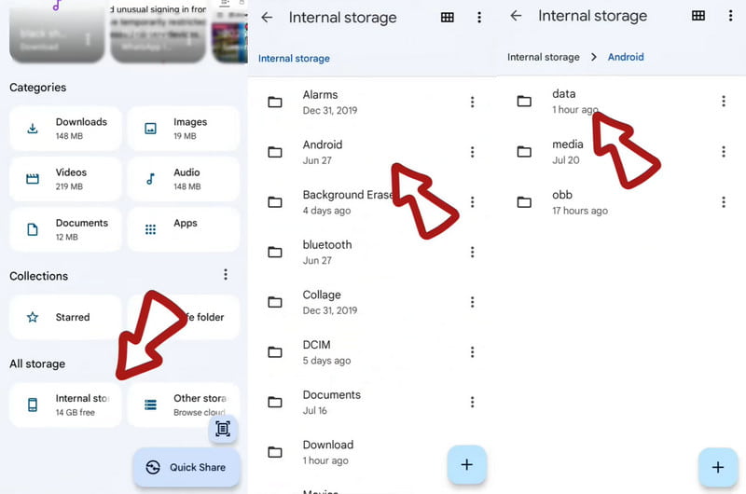The image size is (746, 494).
Task: Tap the document scanner icon
Action: click(222, 429)
